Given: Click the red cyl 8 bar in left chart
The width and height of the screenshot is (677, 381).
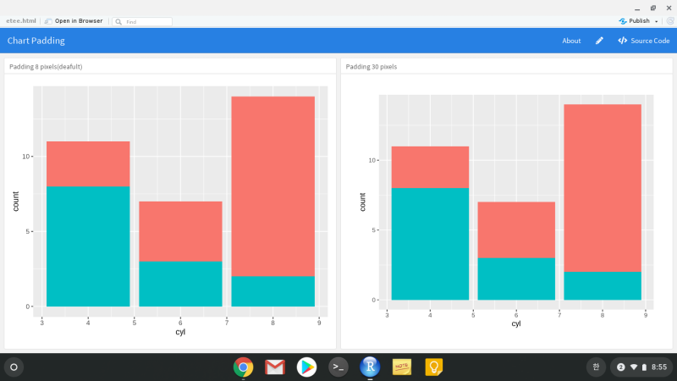Looking at the screenshot, I should (272, 186).
